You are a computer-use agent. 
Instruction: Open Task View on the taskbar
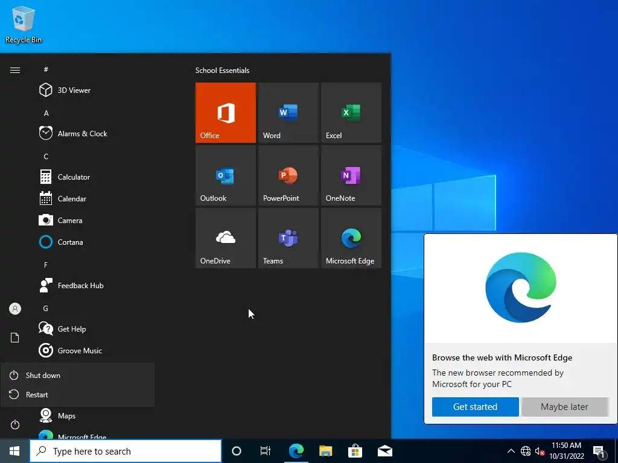266,451
